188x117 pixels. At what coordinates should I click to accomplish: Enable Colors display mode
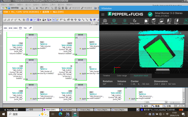pos(125,22)
